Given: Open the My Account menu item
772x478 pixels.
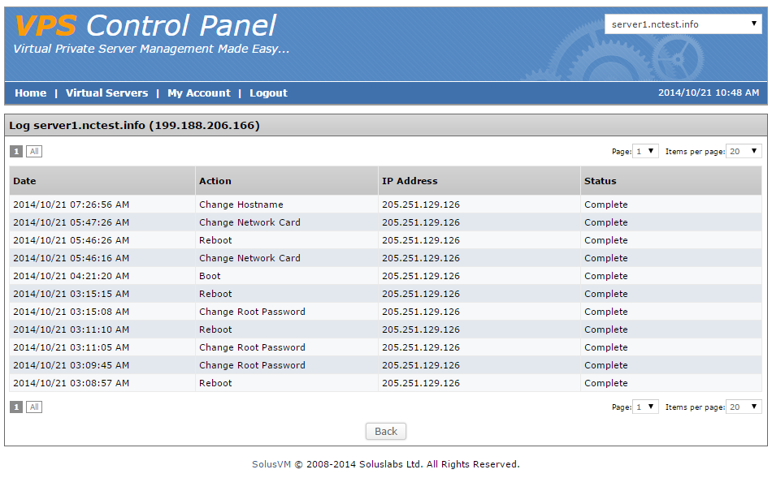Looking at the screenshot, I should (x=199, y=93).
